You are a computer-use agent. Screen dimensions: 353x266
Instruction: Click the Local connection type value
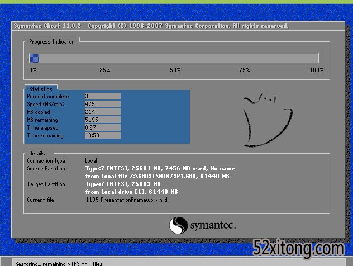click(91, 160)
